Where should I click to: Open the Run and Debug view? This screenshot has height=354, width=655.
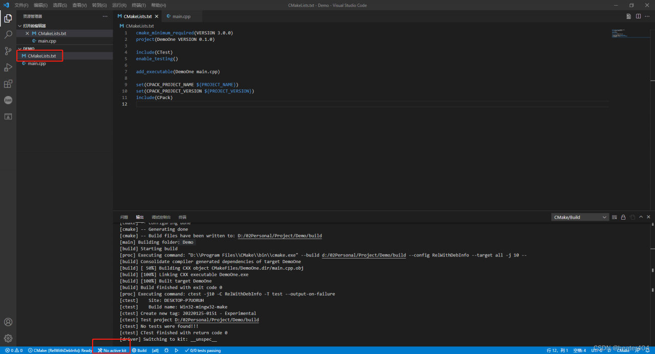[8, 67]
